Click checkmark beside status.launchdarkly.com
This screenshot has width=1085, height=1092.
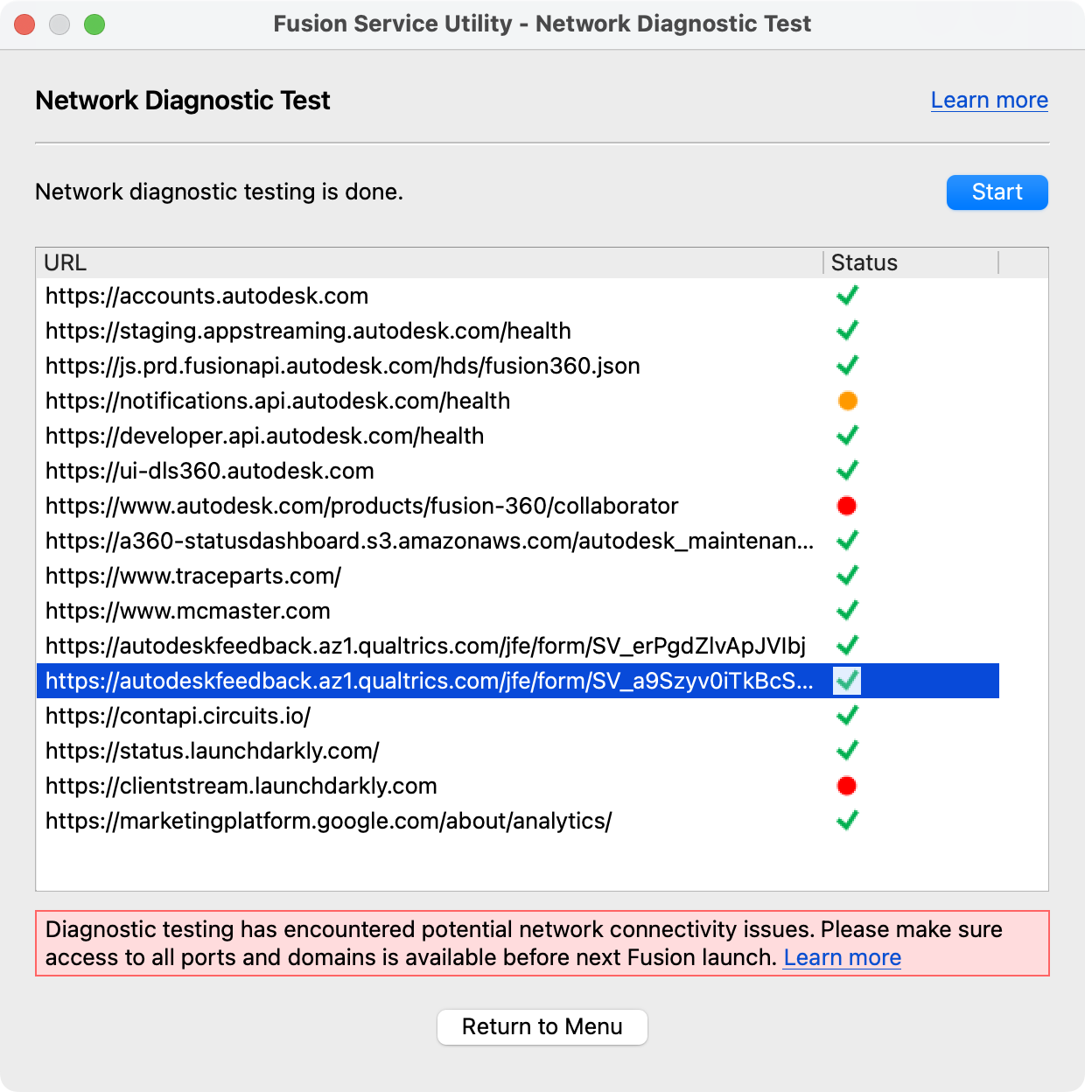[x=847, y=751]
